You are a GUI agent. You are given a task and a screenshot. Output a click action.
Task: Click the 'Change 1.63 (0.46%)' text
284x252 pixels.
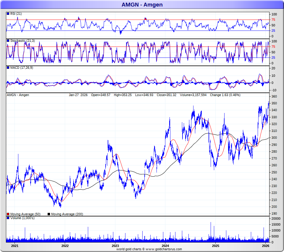coord(225,95)
